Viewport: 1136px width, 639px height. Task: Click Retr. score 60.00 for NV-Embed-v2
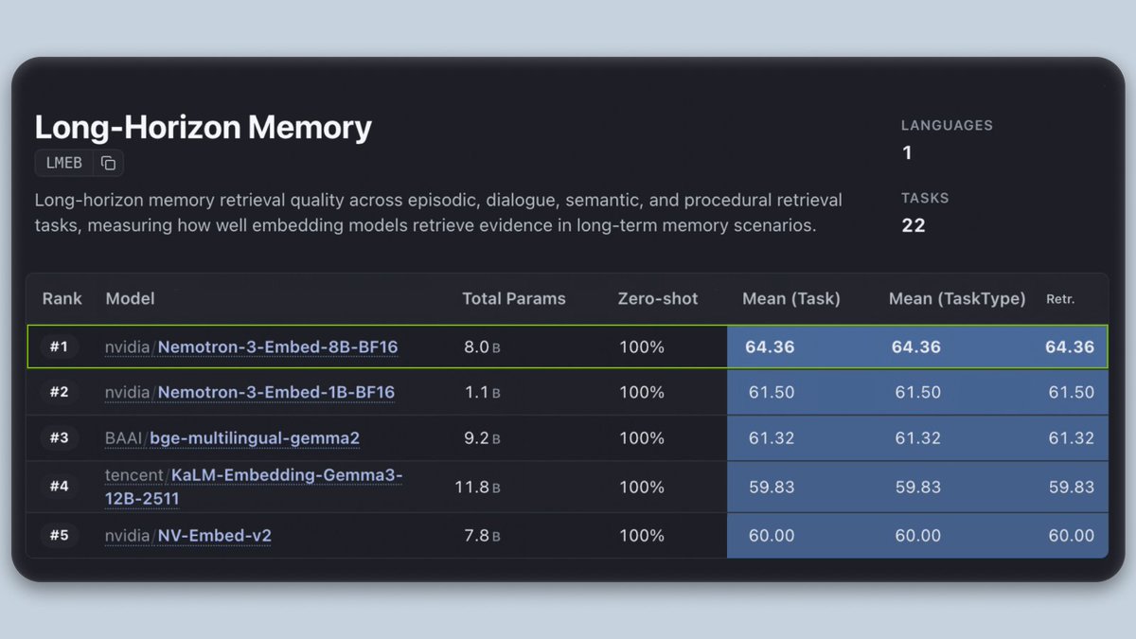point(1071,536)
